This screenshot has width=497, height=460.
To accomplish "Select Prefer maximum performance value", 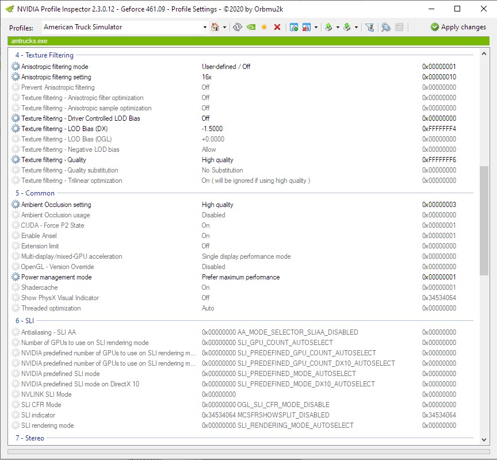I will 241,277.
